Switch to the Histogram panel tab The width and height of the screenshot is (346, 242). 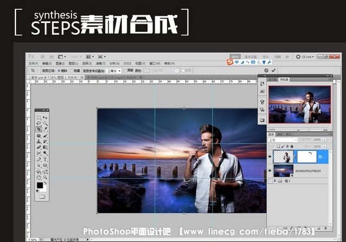273,79
